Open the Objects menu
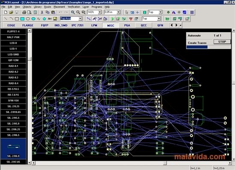 point(27,7)
